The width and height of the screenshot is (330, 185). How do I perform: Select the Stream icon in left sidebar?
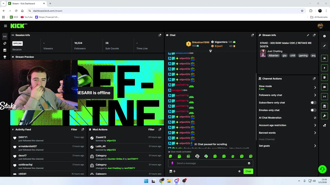point(5,36)
